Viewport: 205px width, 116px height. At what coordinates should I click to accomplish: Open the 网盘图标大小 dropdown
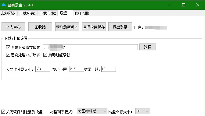(143, 111)
